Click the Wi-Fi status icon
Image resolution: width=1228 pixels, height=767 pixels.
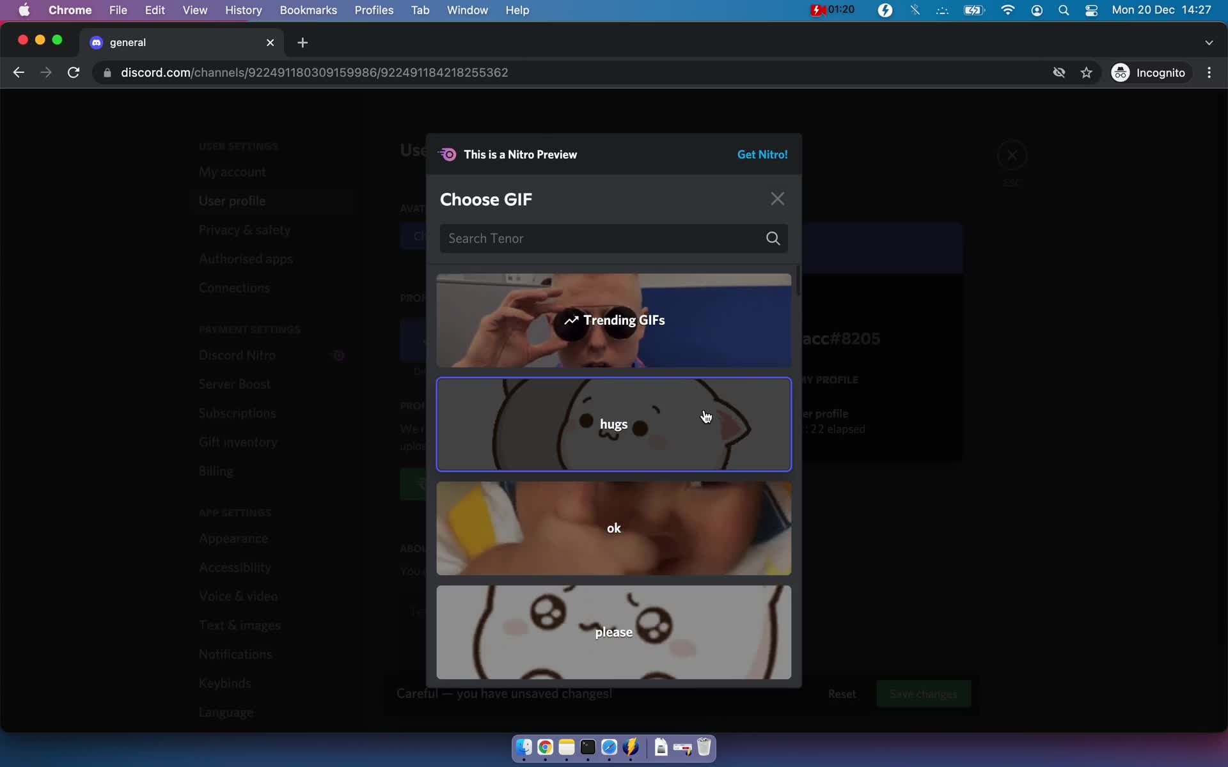click(x=1007, y=10)
